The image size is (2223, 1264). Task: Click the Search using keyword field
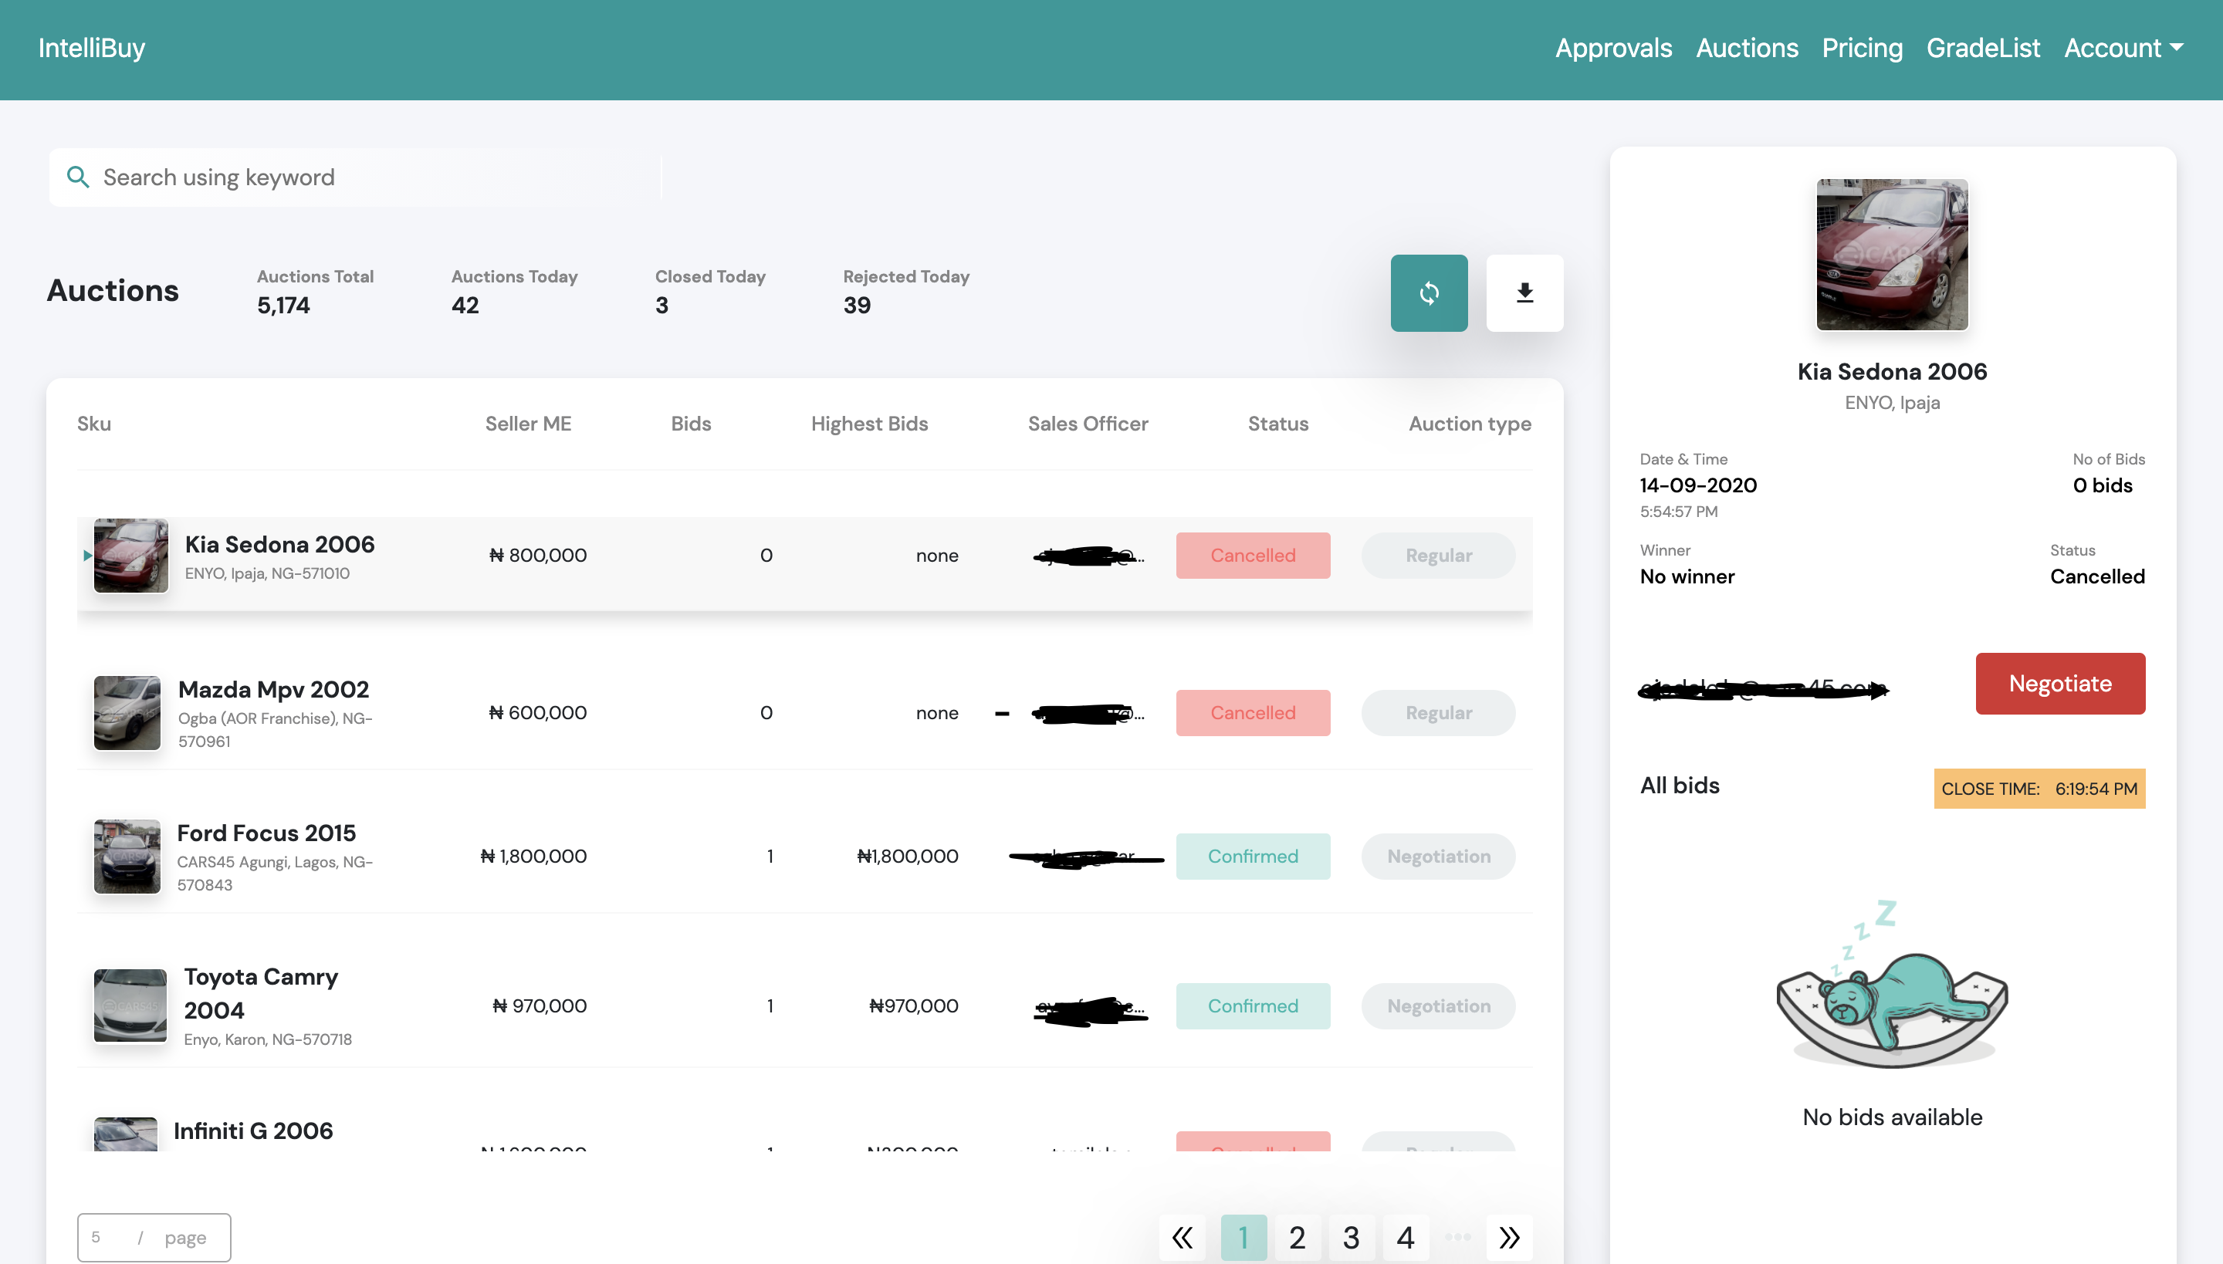point(374,177)
